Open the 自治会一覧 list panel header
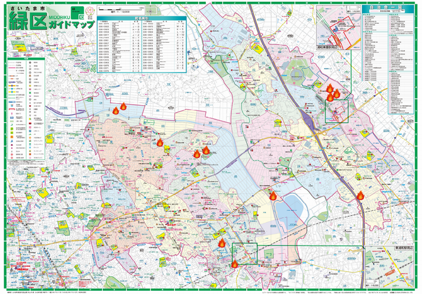This screenshot has height=294, width=422. click(x=388, y=9)
